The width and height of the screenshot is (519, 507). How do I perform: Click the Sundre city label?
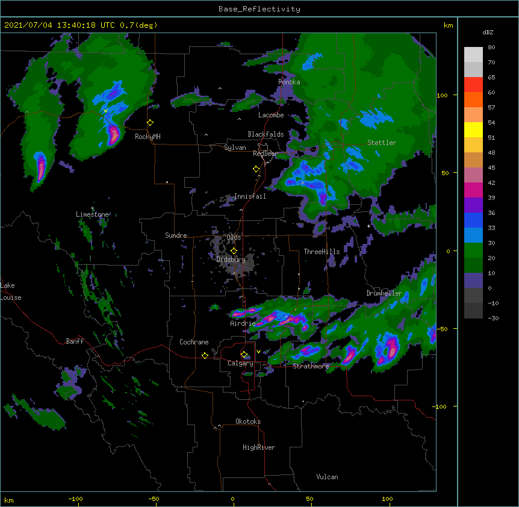coord(176,235)
